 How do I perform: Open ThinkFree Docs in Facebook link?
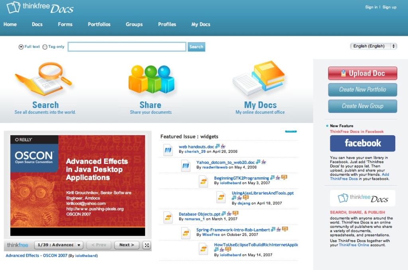pos(357,132)
